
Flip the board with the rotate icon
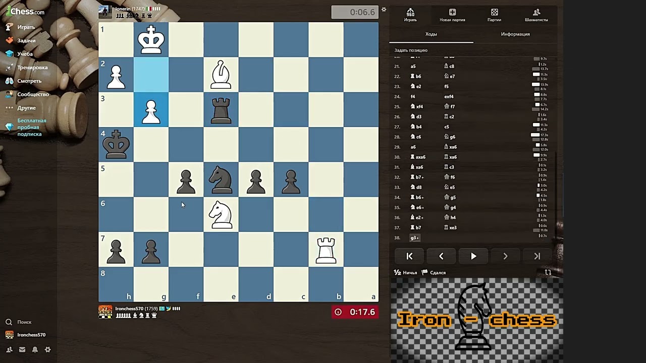click(548, 273)
